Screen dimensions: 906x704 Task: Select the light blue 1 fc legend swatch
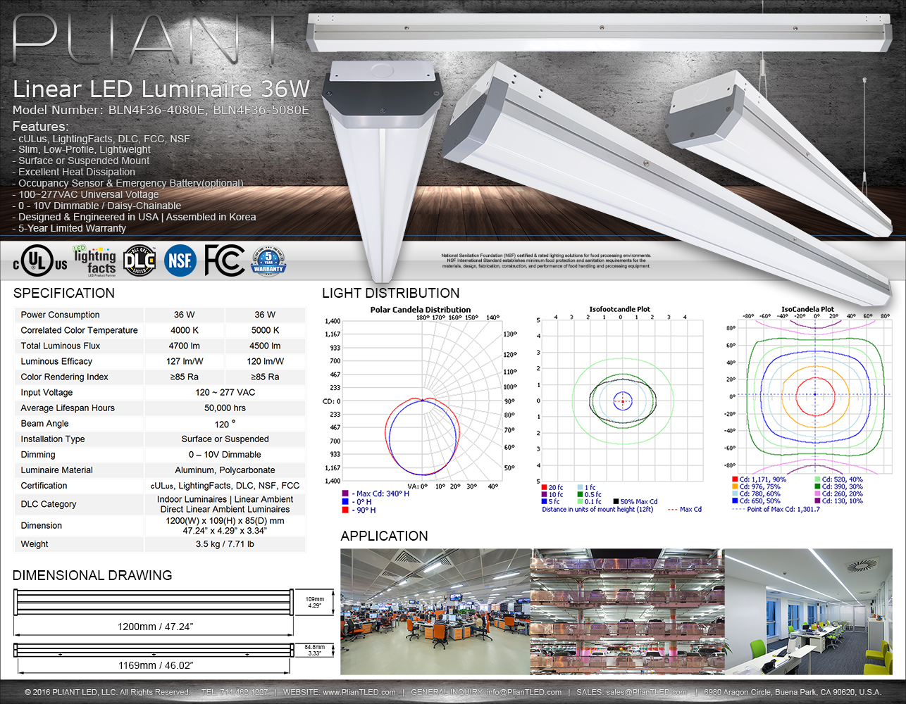tap(580, 487)
